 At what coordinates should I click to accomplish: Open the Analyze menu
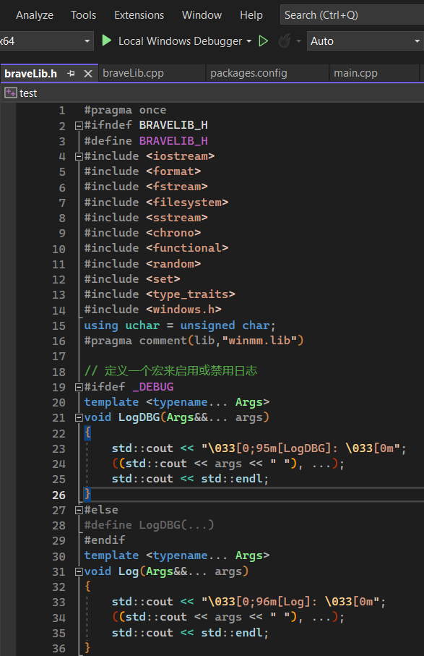coord(35,15)
